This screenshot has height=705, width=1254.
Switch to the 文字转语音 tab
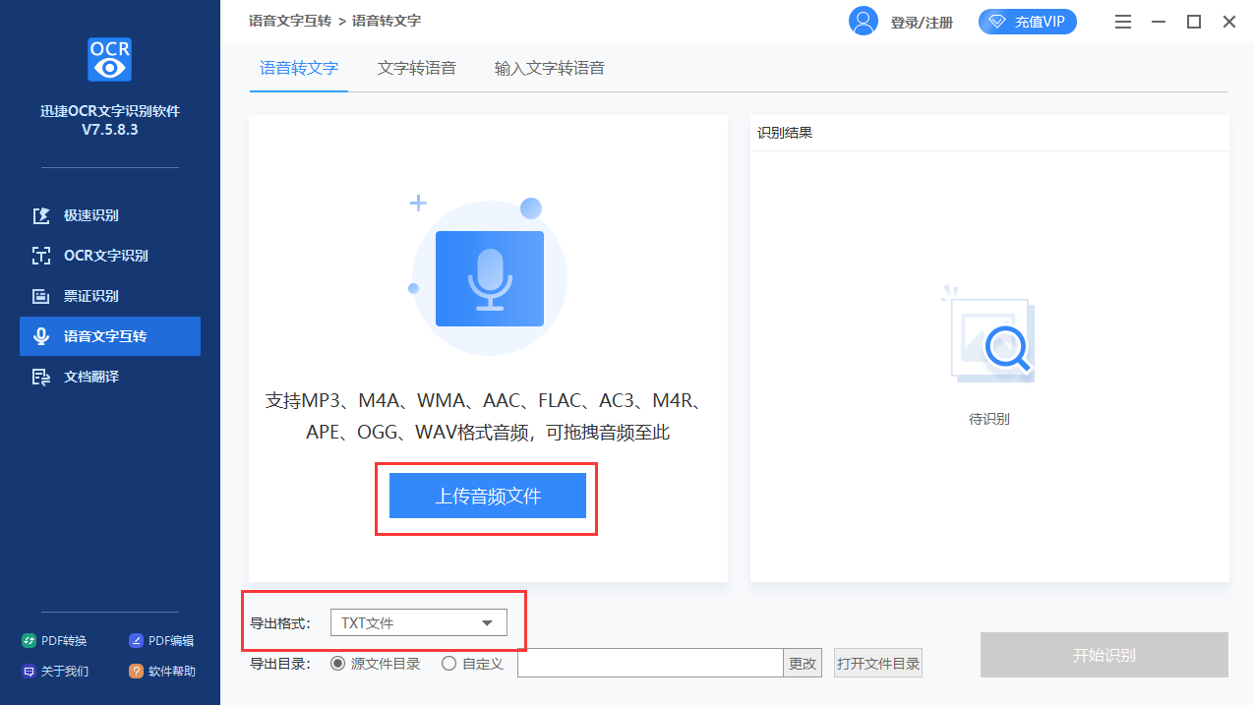click(416, 69)
